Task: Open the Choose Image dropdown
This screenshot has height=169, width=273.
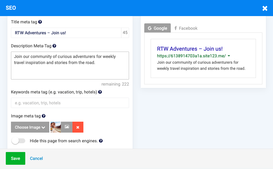Action: click(30, 127)
